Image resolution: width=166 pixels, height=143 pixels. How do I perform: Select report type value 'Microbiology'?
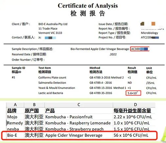(149, 33)
